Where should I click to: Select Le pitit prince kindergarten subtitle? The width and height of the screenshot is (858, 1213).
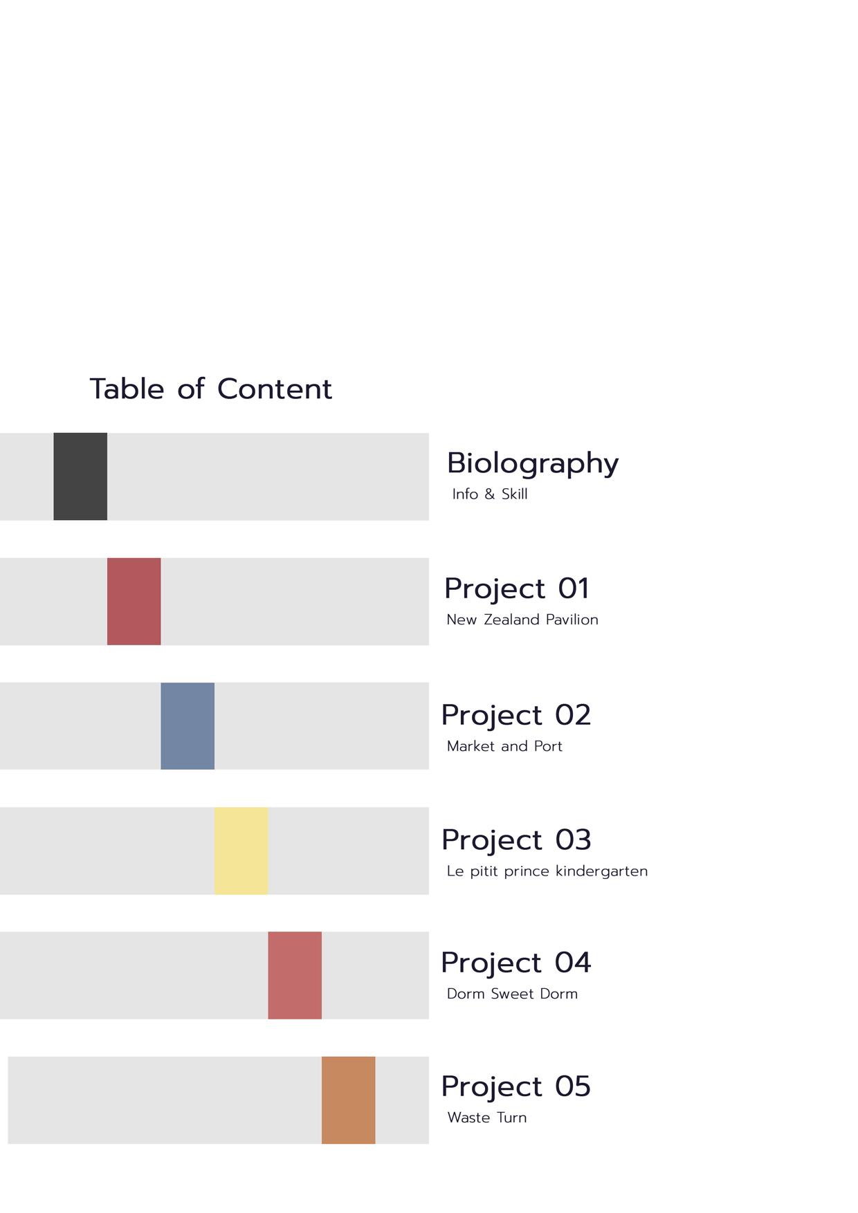pos(547,871)
